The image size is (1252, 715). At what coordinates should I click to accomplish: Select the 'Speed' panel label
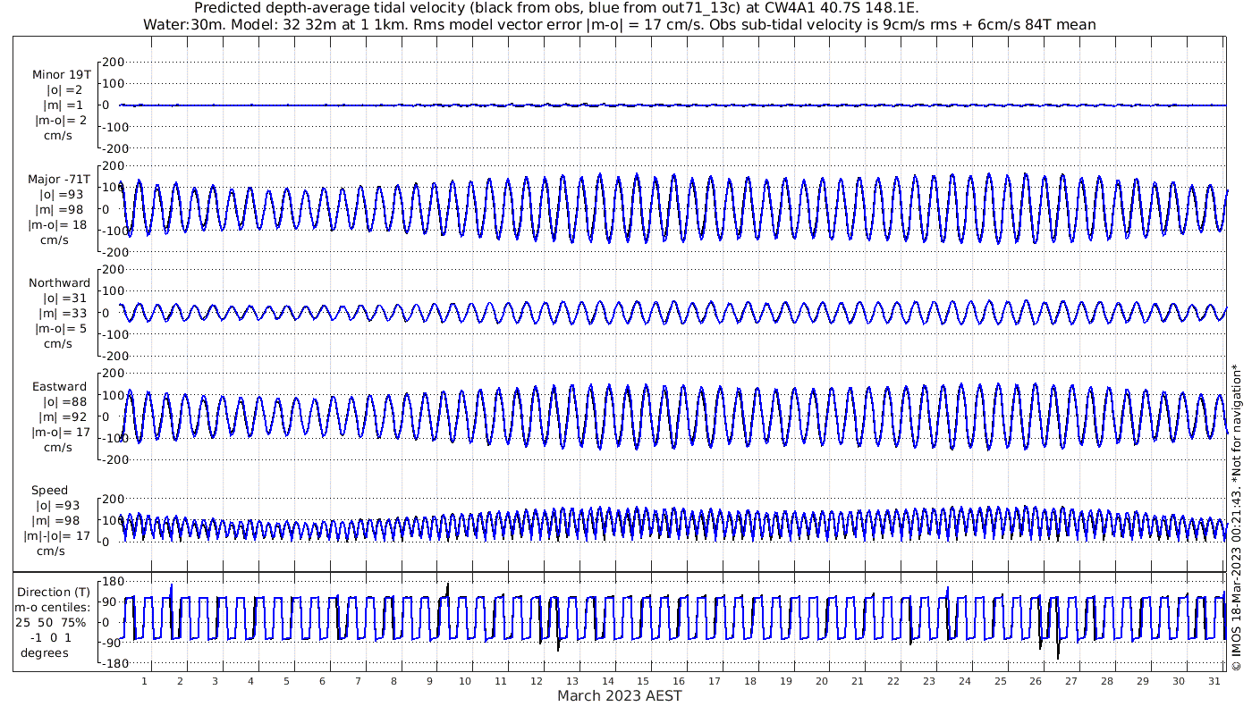(x=49, y=491)
